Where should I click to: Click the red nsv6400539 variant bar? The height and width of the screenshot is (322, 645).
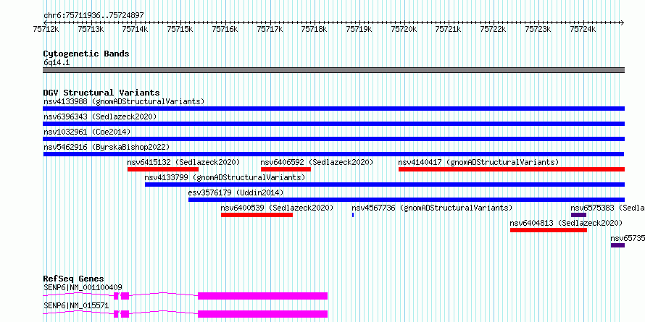click(257, 215)
